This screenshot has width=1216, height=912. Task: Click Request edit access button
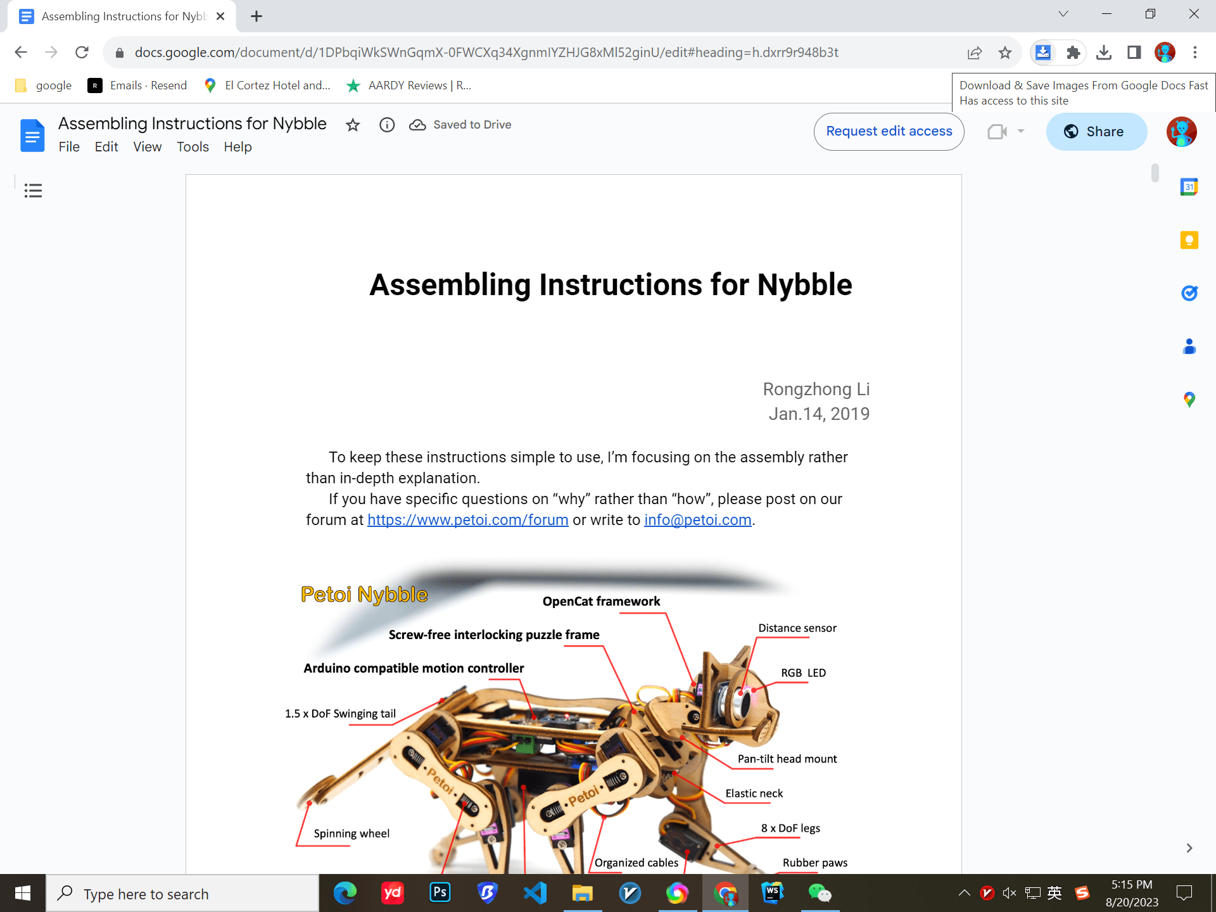(x=889, y=131)
